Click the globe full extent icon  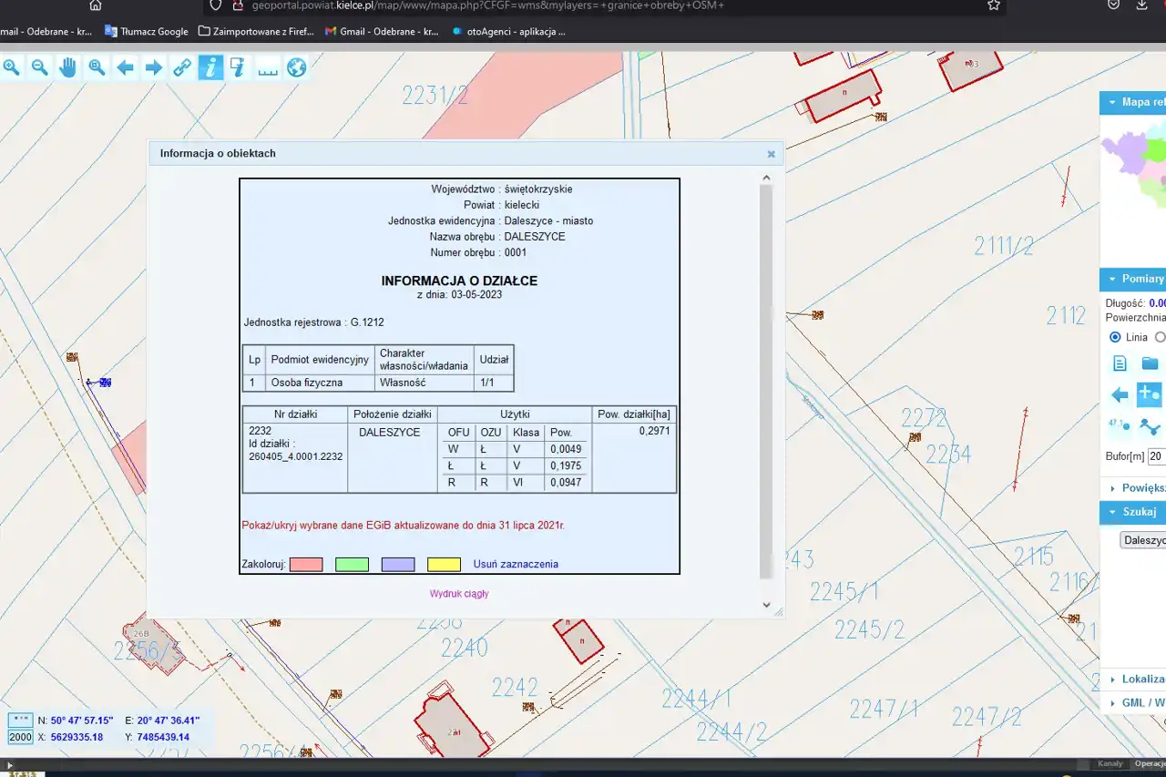(296, 67)
